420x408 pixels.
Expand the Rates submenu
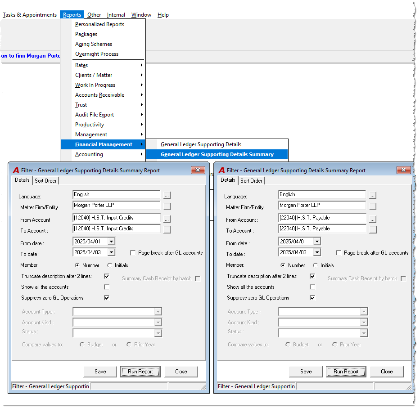click(x=103, y=65)
